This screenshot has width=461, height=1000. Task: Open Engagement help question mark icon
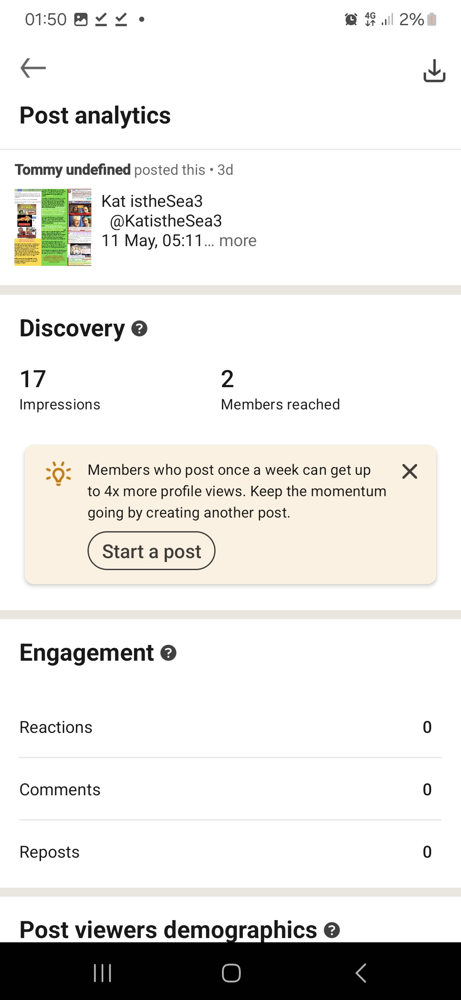(x=168, y=653)
